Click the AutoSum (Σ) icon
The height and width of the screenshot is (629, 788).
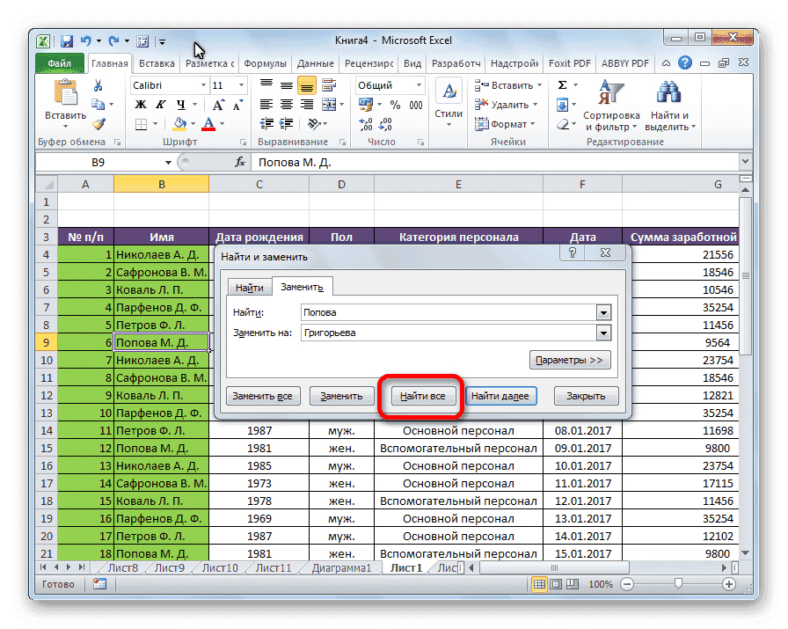coord(563,84)
